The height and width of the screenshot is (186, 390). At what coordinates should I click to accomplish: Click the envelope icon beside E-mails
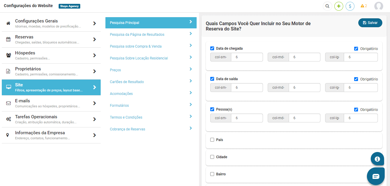pyautogui.click(x=8, y=103)
